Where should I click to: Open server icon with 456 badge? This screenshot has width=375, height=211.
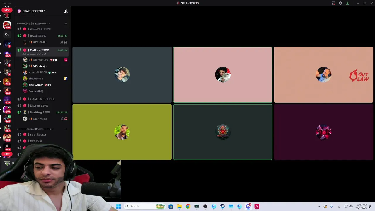click(x=7, y=81)
